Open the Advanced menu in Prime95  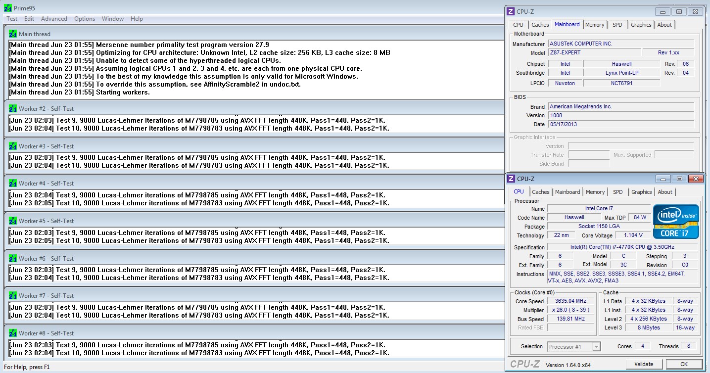[x=54, y=19]
